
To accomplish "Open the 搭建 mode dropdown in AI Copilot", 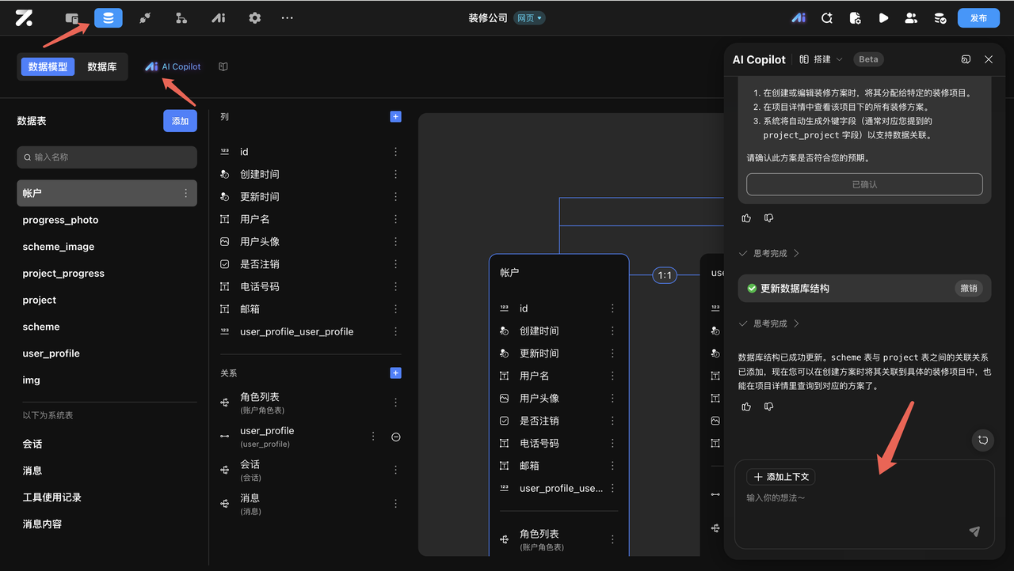I will tap(821, 59).
